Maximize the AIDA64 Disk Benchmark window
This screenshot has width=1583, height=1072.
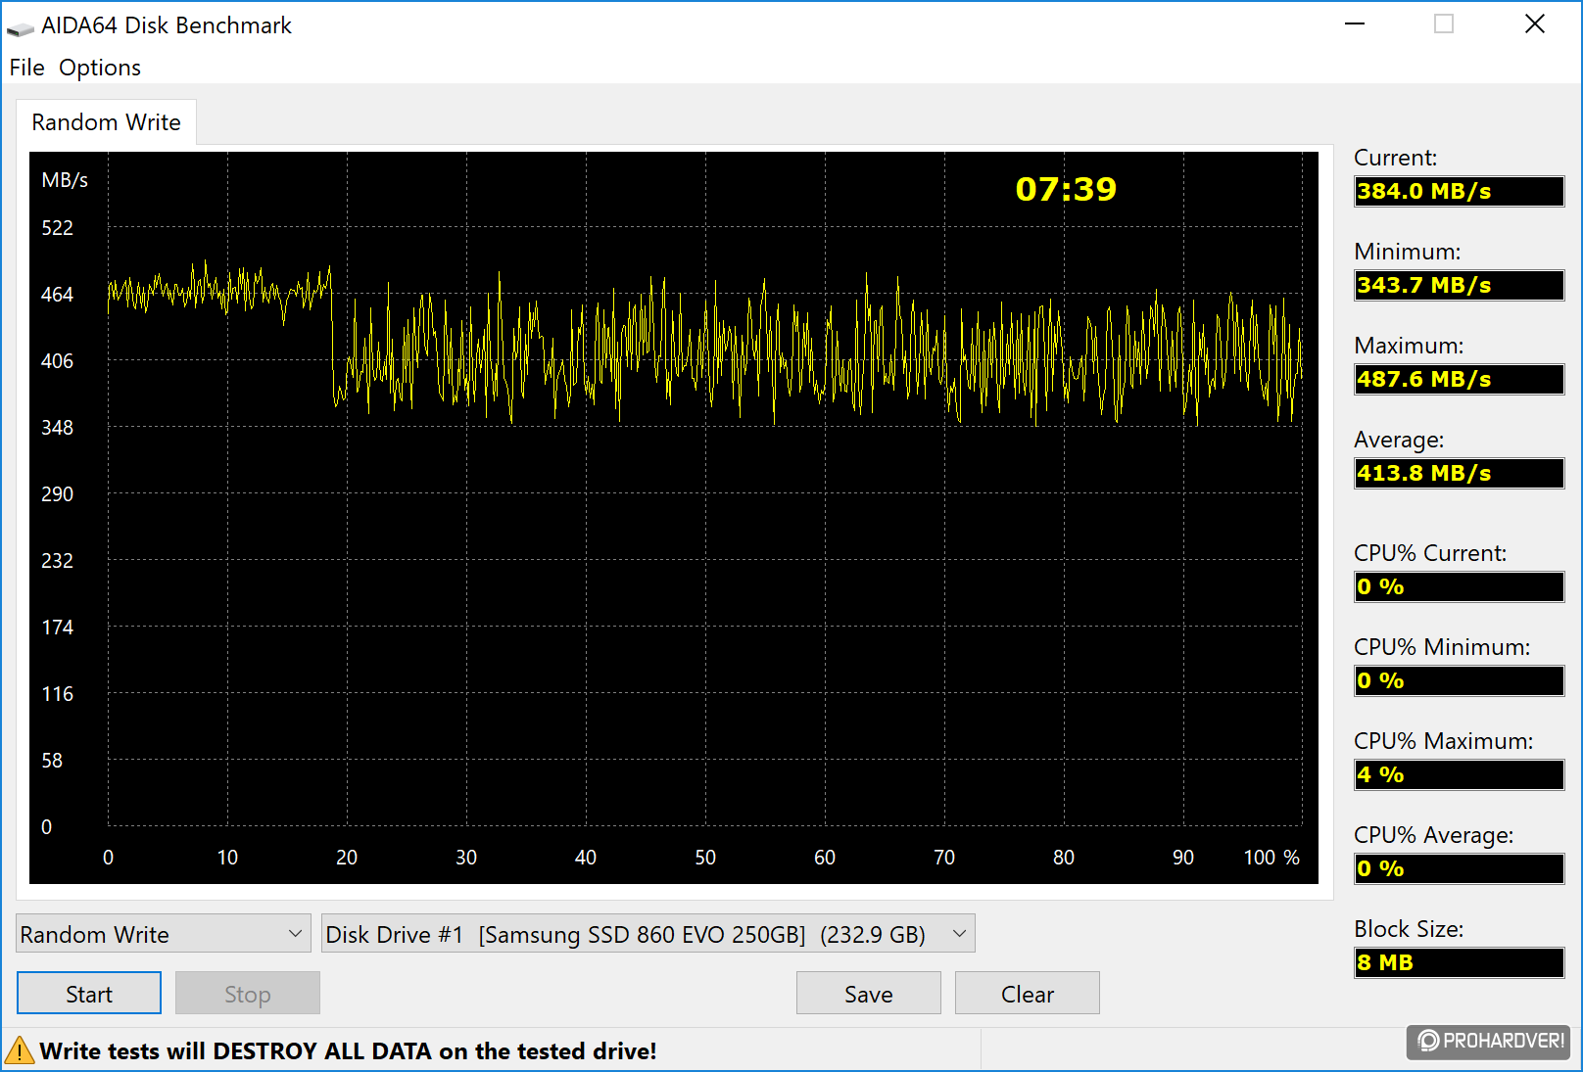pyautogui.click(x=1444, y=24)
